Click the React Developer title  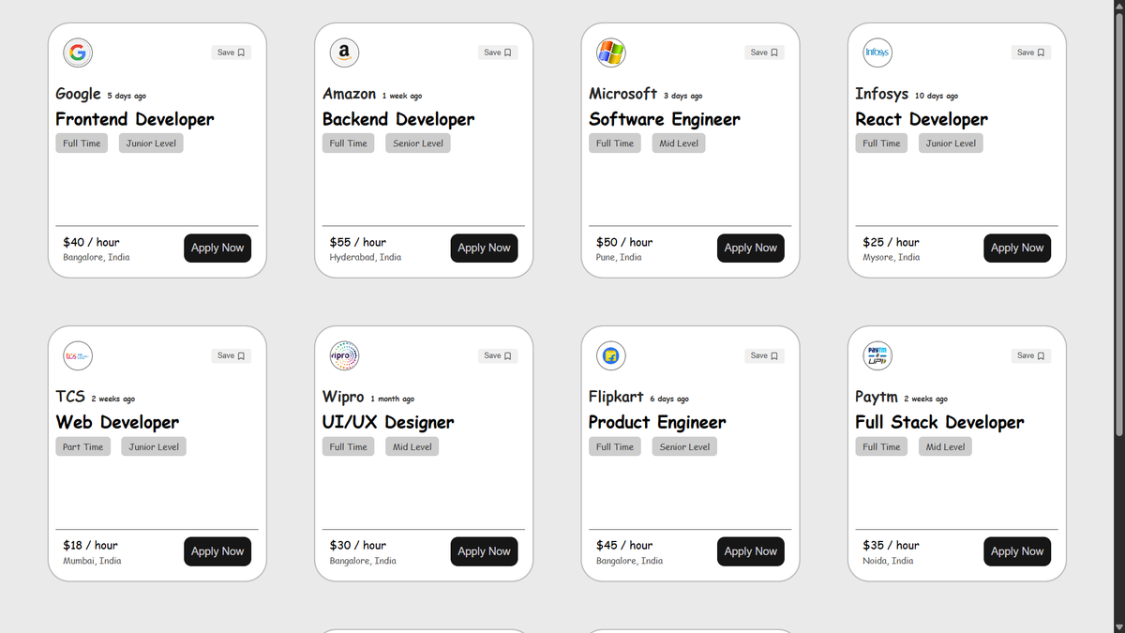(x=922, y=119)
